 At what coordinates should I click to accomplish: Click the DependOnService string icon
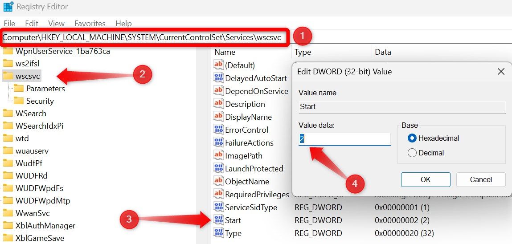pyautogui.click(x=218, y=91)
